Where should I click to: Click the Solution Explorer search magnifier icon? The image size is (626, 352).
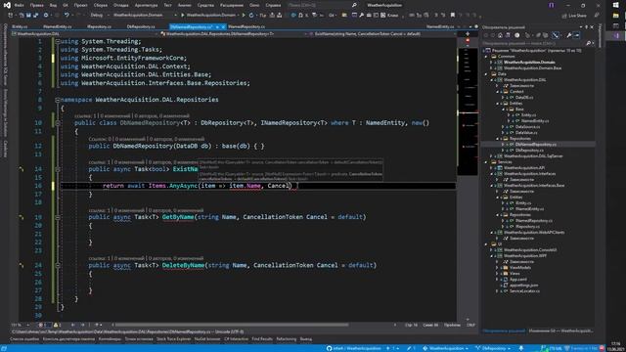(588, 43)
